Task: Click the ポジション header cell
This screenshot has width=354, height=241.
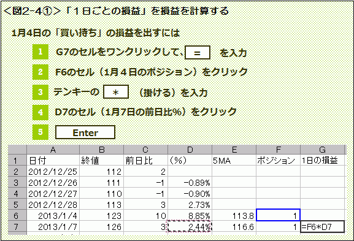Action: click(279, 161)
